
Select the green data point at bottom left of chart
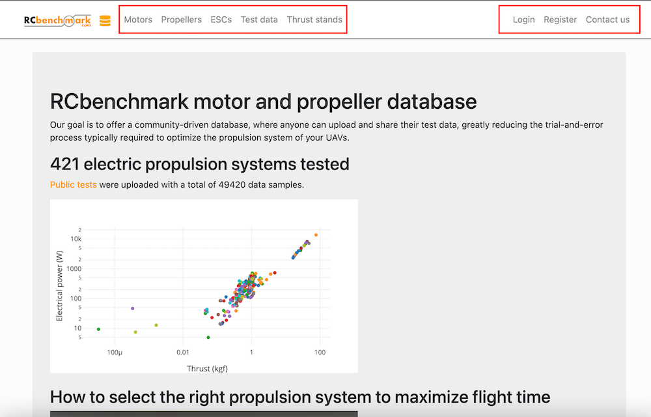(x=98, y=329)
